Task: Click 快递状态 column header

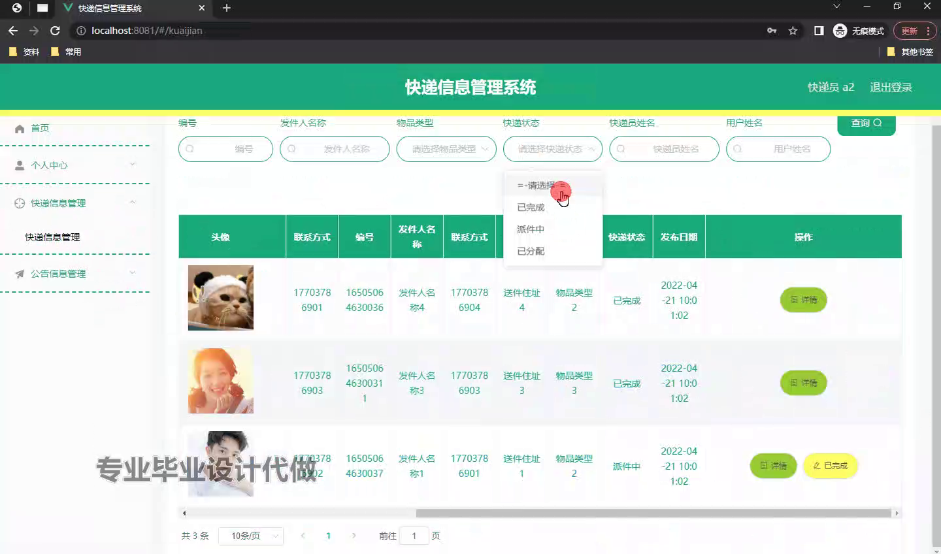Action: pyautogui.click(x=627, y=237)
